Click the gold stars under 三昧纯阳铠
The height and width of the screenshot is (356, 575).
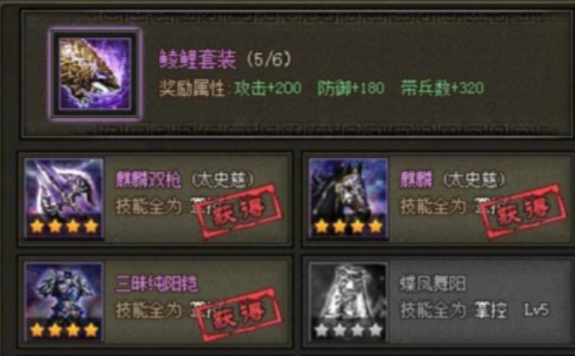[64, 331]
